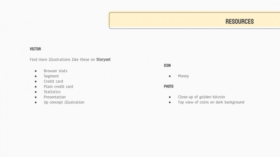
Task: Click the bullet beside Money
Action: click(170, 76)
